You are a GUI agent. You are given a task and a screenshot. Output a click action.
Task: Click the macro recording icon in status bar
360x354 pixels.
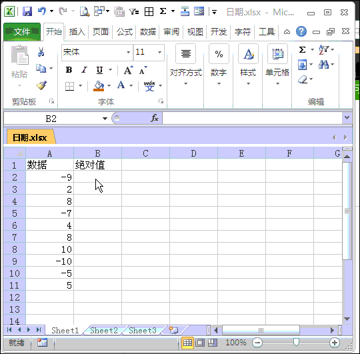(42, 342)
